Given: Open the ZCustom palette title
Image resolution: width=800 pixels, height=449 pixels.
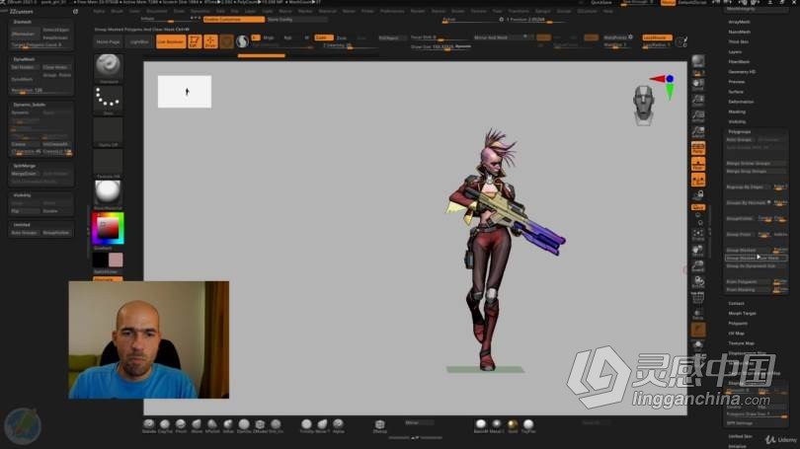Looking at the screenshot, I should click(22, 11).
